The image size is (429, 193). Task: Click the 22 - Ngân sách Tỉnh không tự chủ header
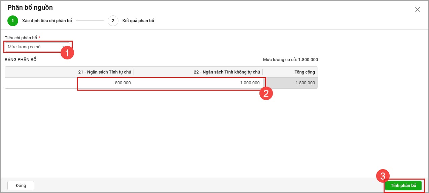(x=227, y=72)
